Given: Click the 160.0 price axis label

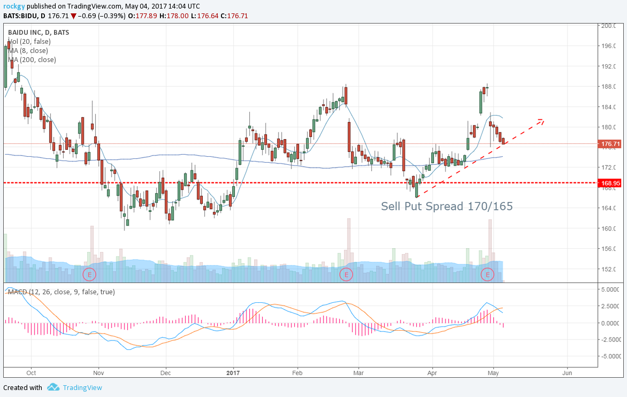Looking at the screenshot, I should tap(609, 228).
